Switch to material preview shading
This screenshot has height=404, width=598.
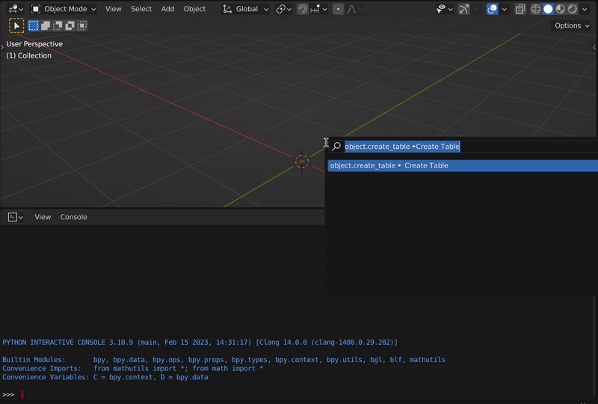pos(560,9)
